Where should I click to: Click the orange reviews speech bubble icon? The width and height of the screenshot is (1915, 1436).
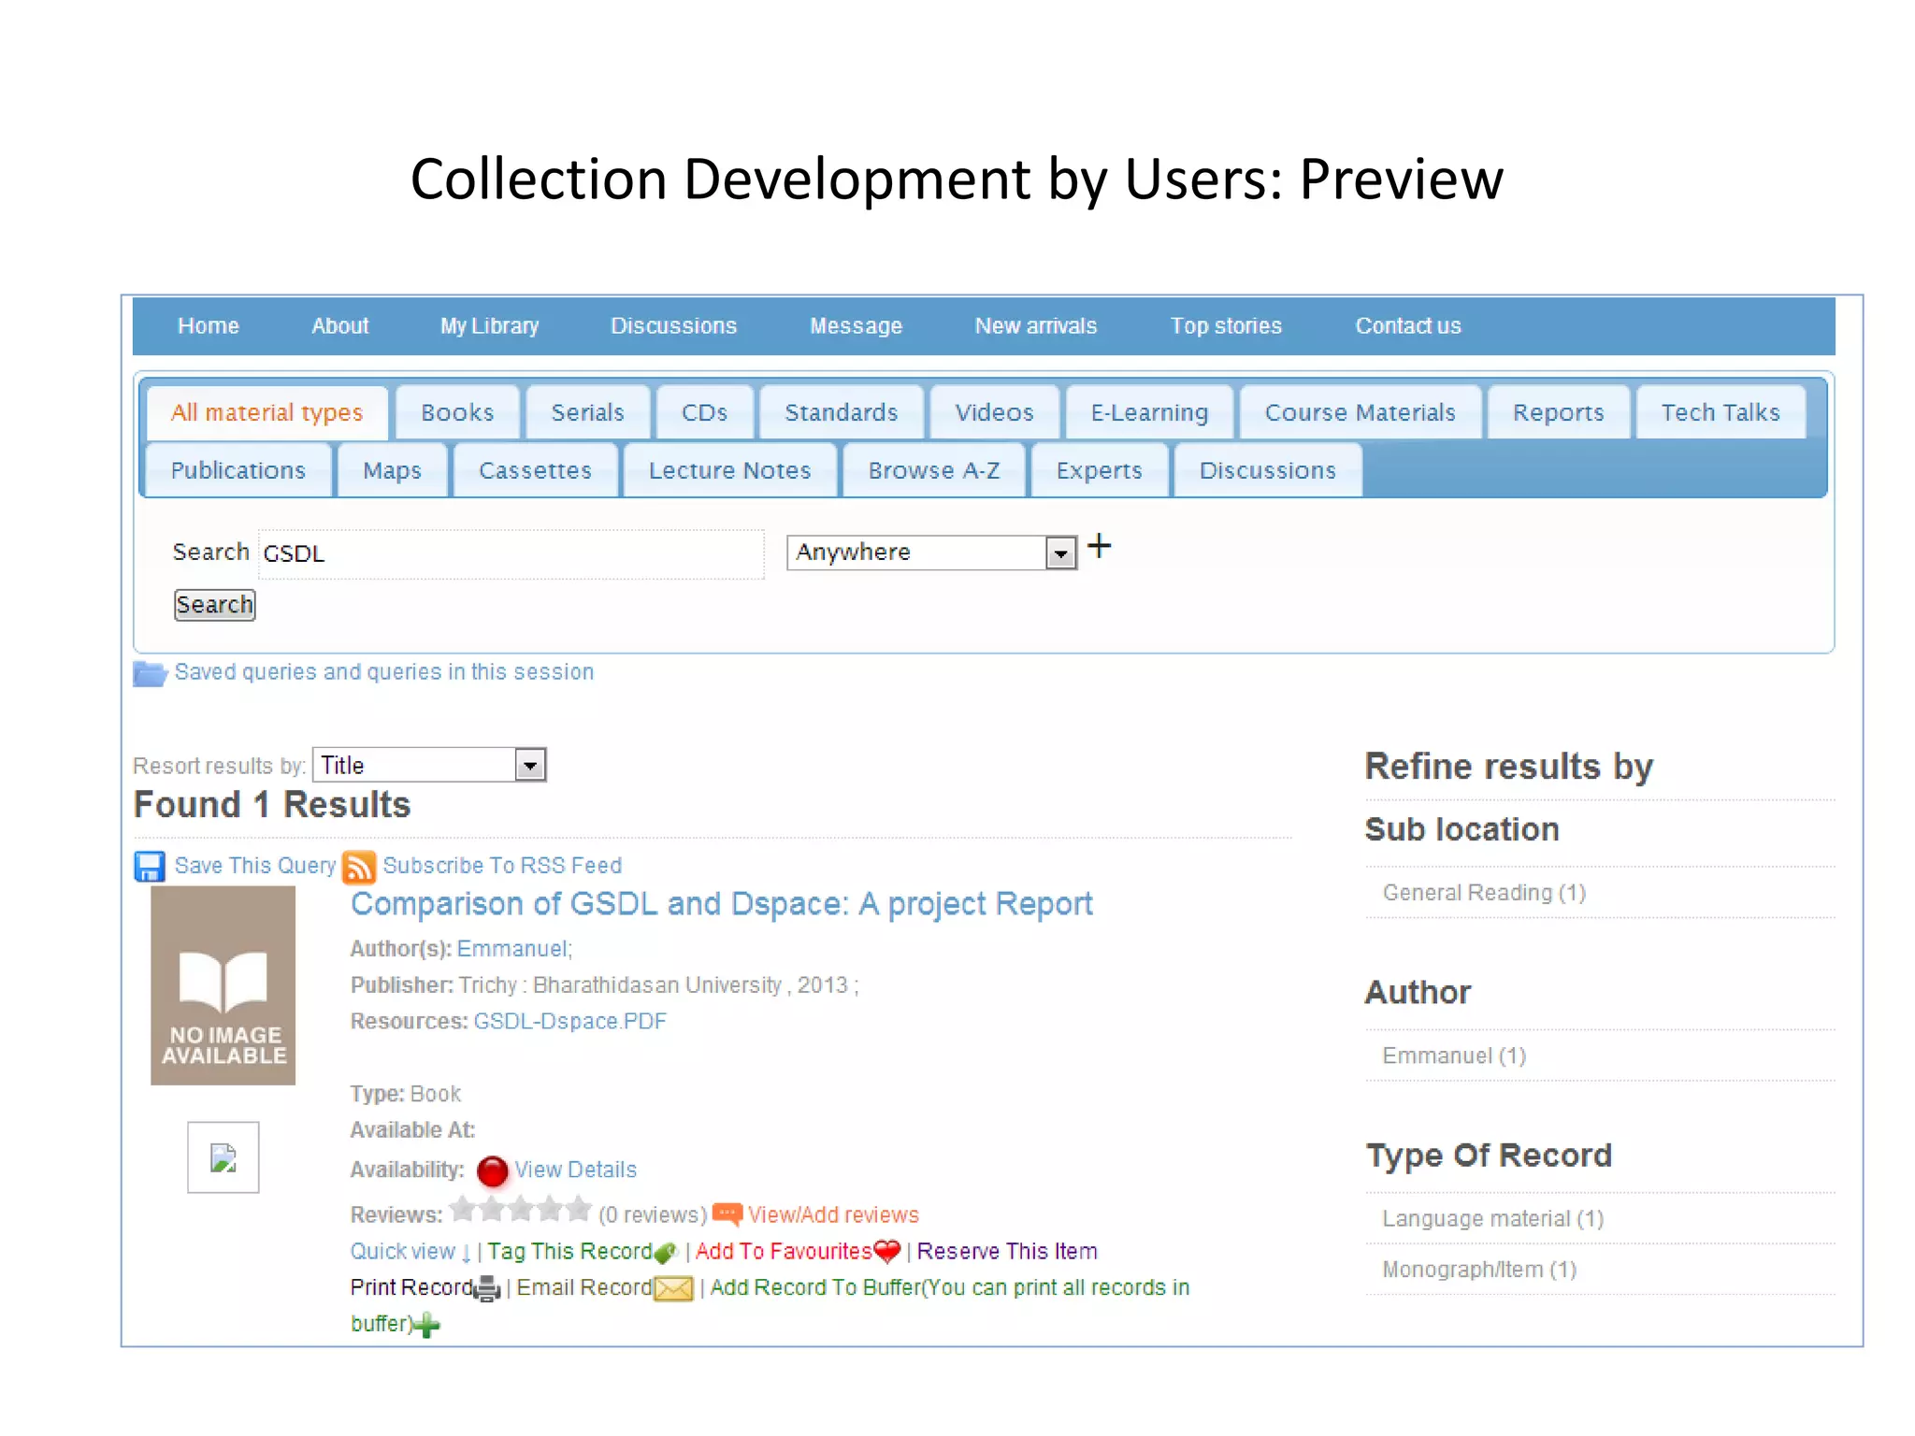727,1214
